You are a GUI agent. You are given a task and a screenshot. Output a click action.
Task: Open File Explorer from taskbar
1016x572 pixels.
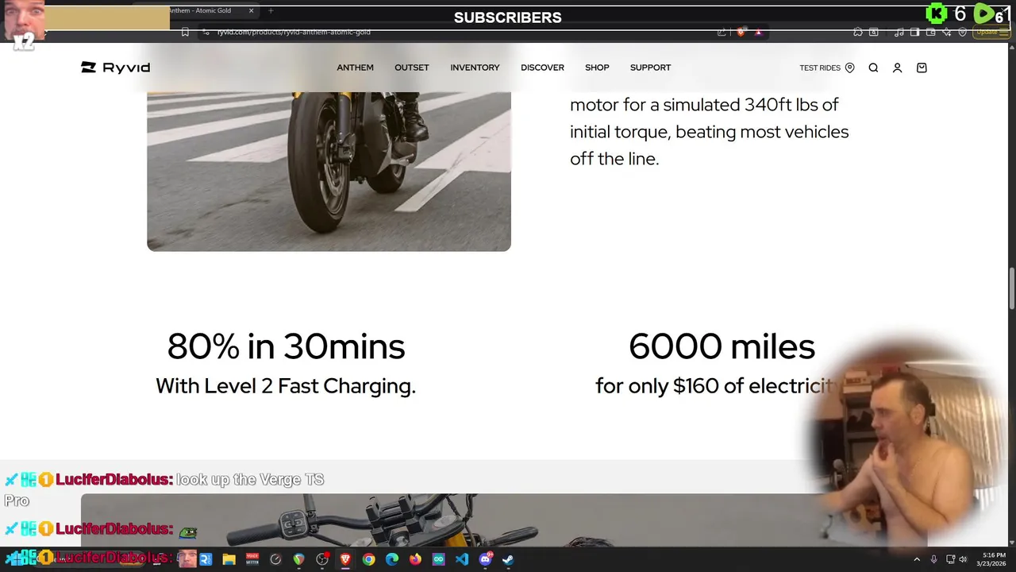(x=229, y=559)
